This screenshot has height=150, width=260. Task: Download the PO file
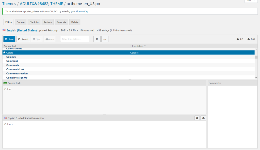click(x=240, y=39)
